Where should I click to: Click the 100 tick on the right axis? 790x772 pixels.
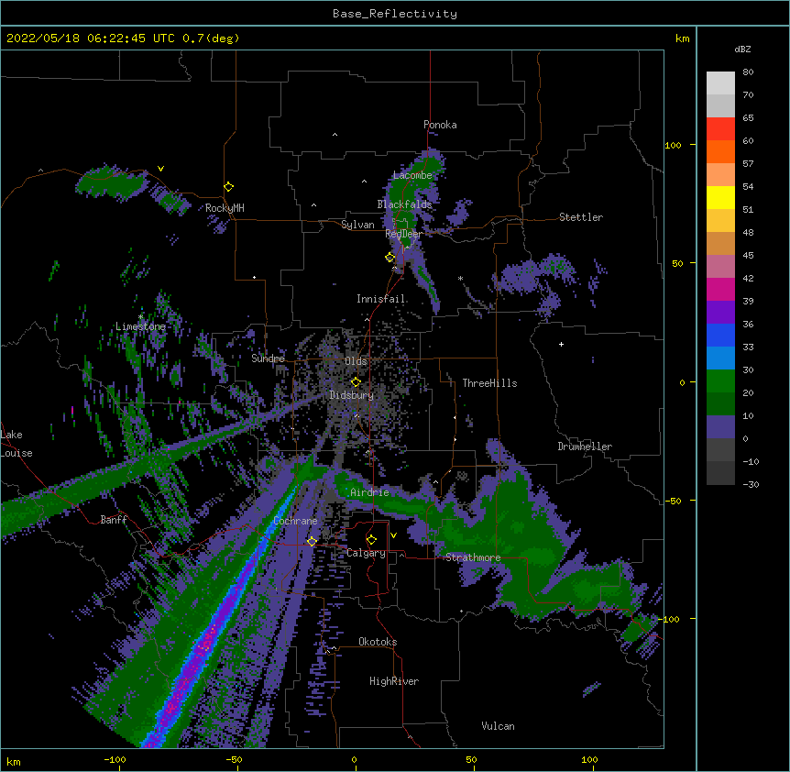pos(673,145)
